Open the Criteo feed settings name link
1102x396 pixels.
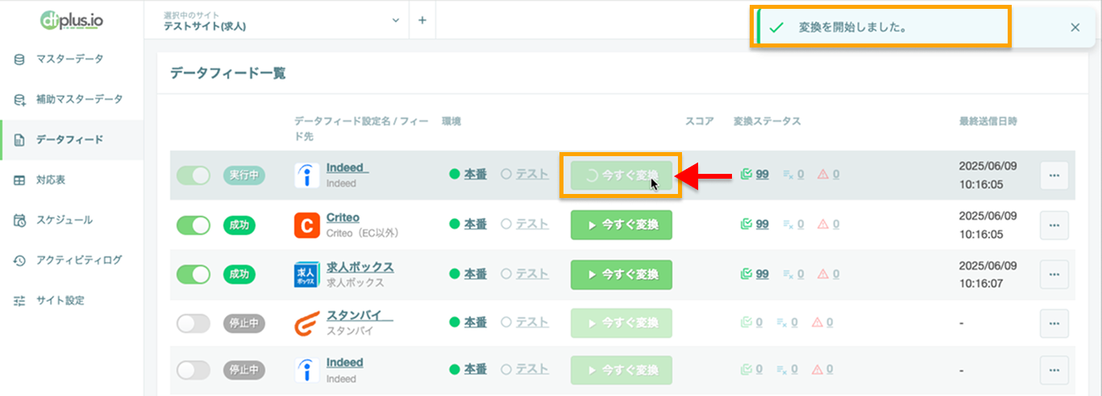pyautogui.click(x=343, y=217)
